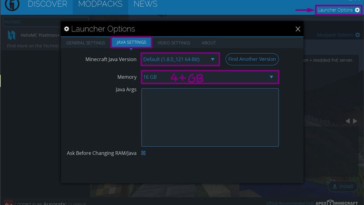This screenshot has height=205, width=364.
Task: Click the Memory dropdown arrow
Action: 271,77
